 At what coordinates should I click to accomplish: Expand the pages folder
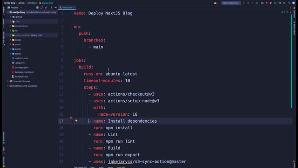click(10, 40)
